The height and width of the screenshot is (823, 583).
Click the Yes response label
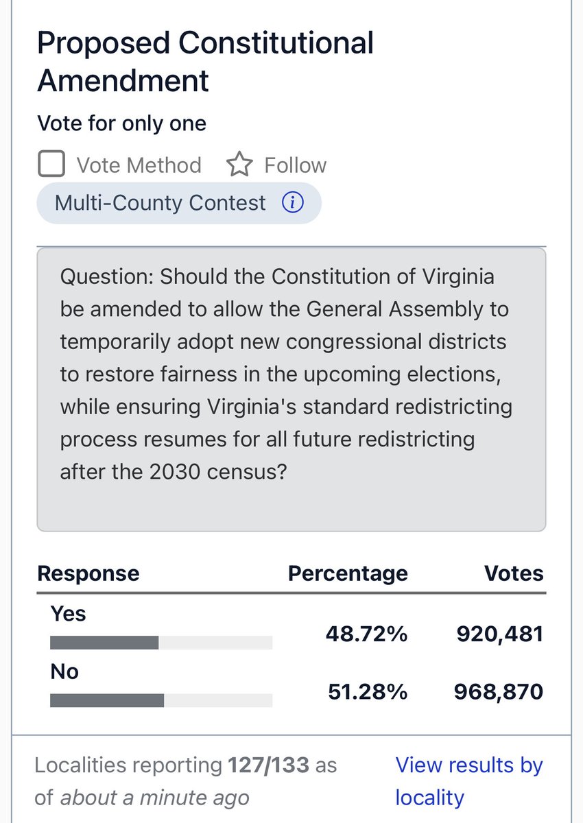tap(68, 613)
